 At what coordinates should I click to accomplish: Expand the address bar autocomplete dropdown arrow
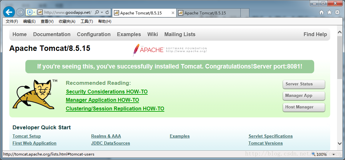(x=102, y=12)
